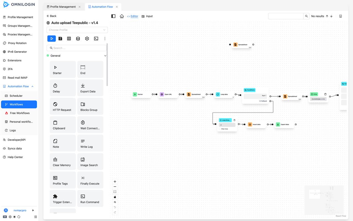Switch to the Editor view
Image resolution: width=353 pixels, height=221 pixels.
click(133, 16)
